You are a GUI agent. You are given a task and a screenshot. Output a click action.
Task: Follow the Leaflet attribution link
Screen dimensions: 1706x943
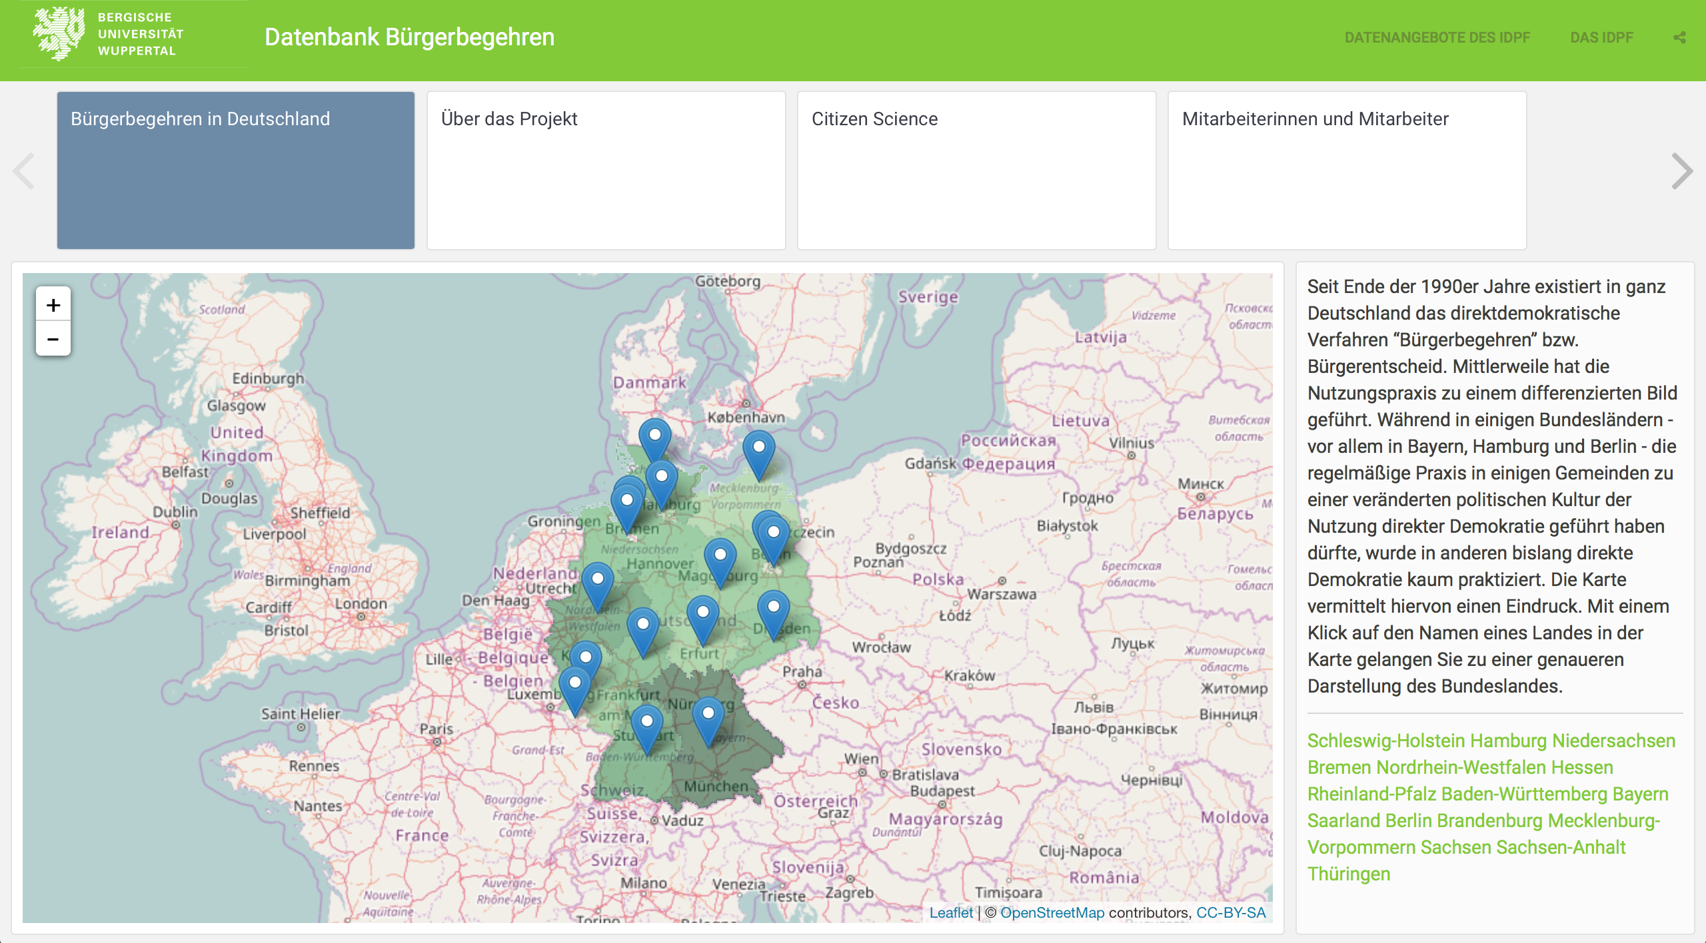point(951,912)
